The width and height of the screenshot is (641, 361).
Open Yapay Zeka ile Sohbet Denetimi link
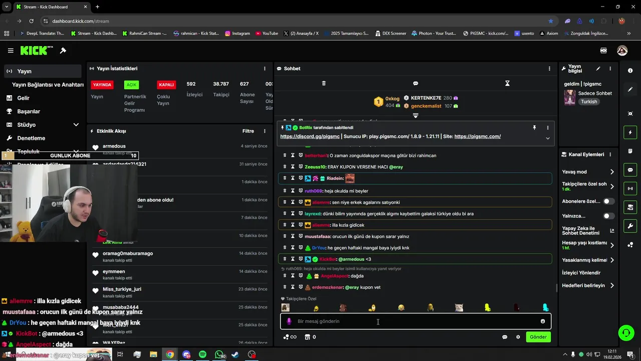pyautogui.click(x=588, y=231)
